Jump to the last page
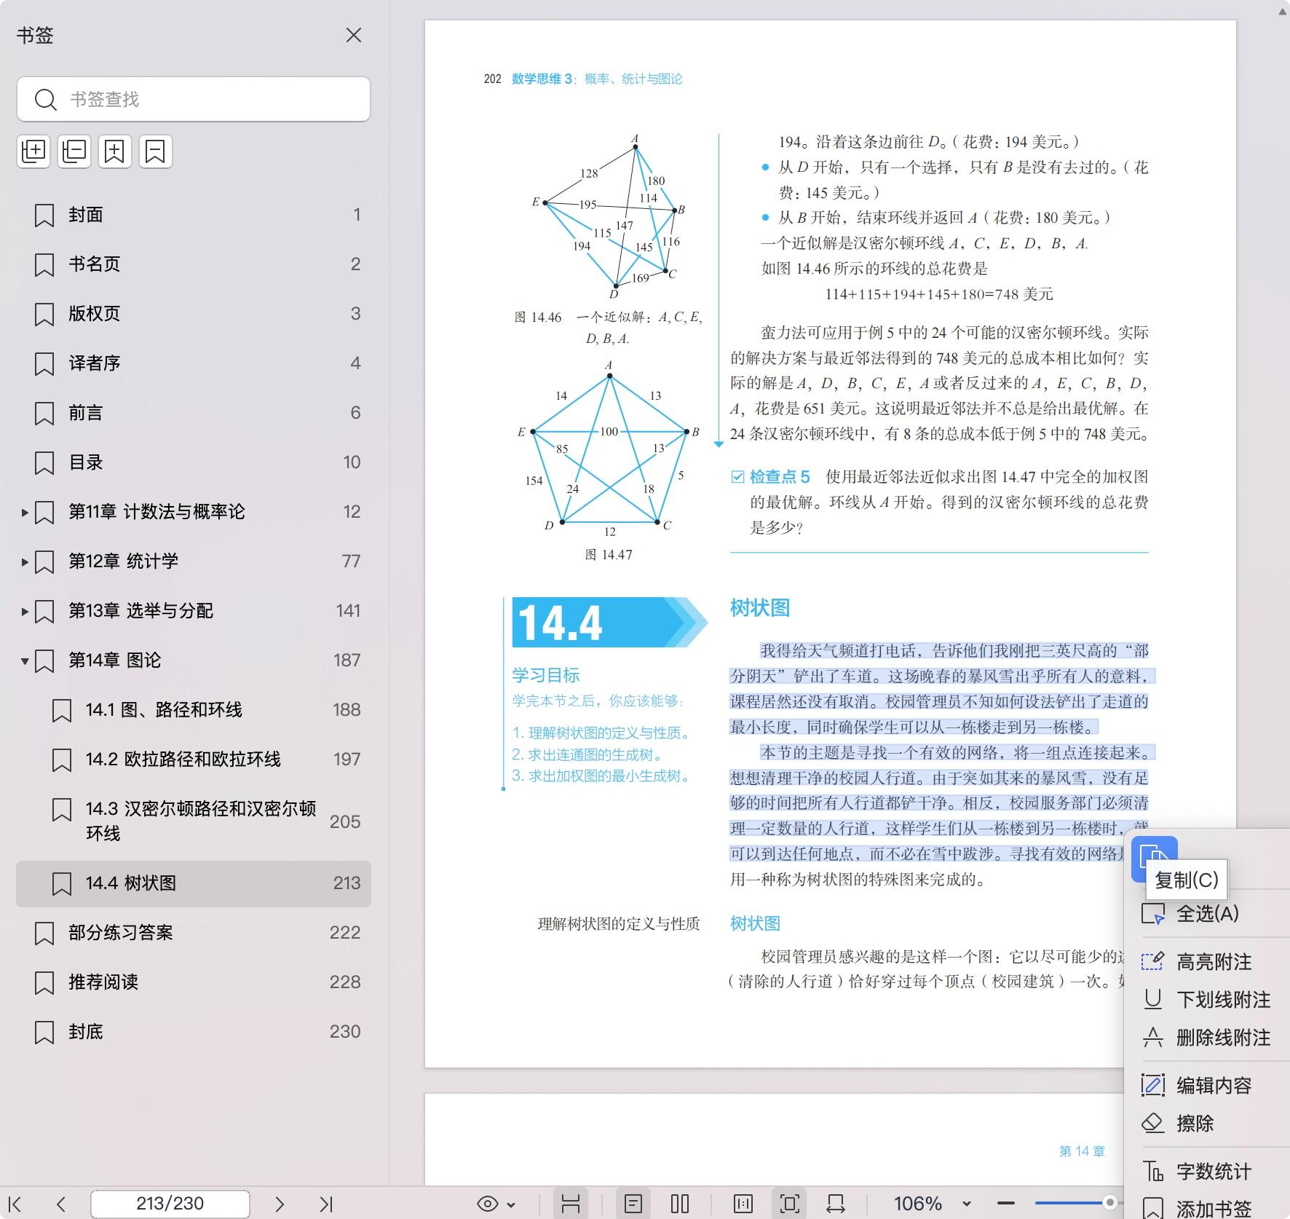Viewport: 1290px width, 1219px height. [x=326, y=1204]
